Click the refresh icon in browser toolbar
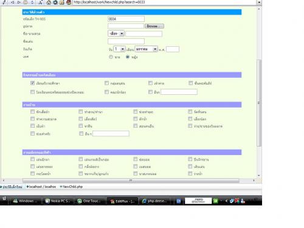Viewport: 304px width, 228px height. pos(32,2)
